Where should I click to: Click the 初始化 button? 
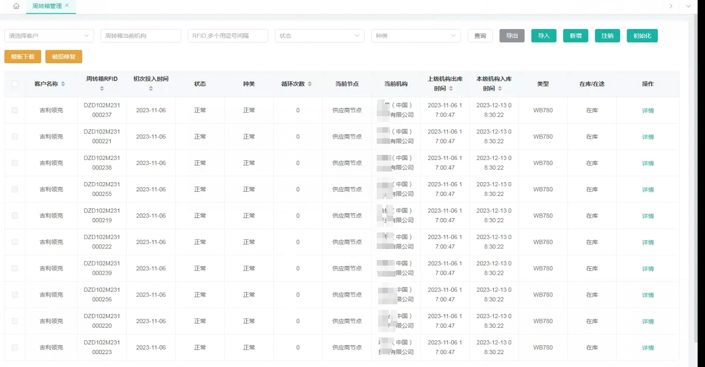[642, 36]
